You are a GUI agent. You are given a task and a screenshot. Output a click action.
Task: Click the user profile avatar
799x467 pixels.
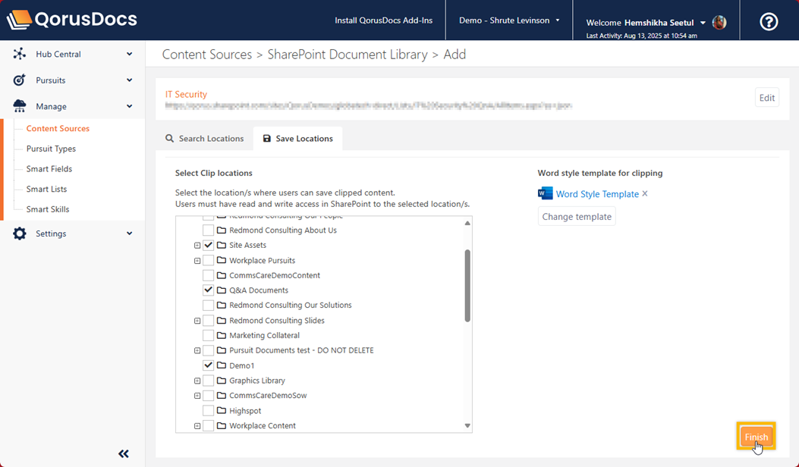(719, 23)
